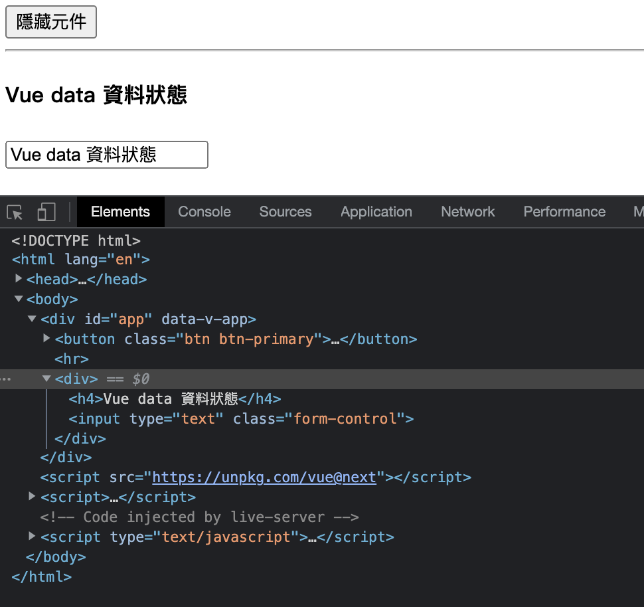
Task: Click the Vue data 資料狀態 heading on page
Action: 96,96
